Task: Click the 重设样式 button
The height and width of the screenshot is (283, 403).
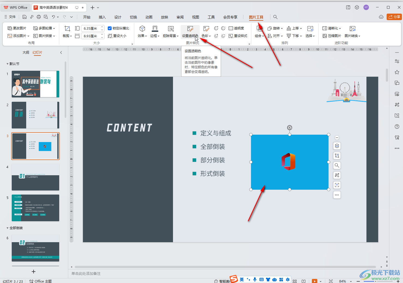Action: (238, 36)
